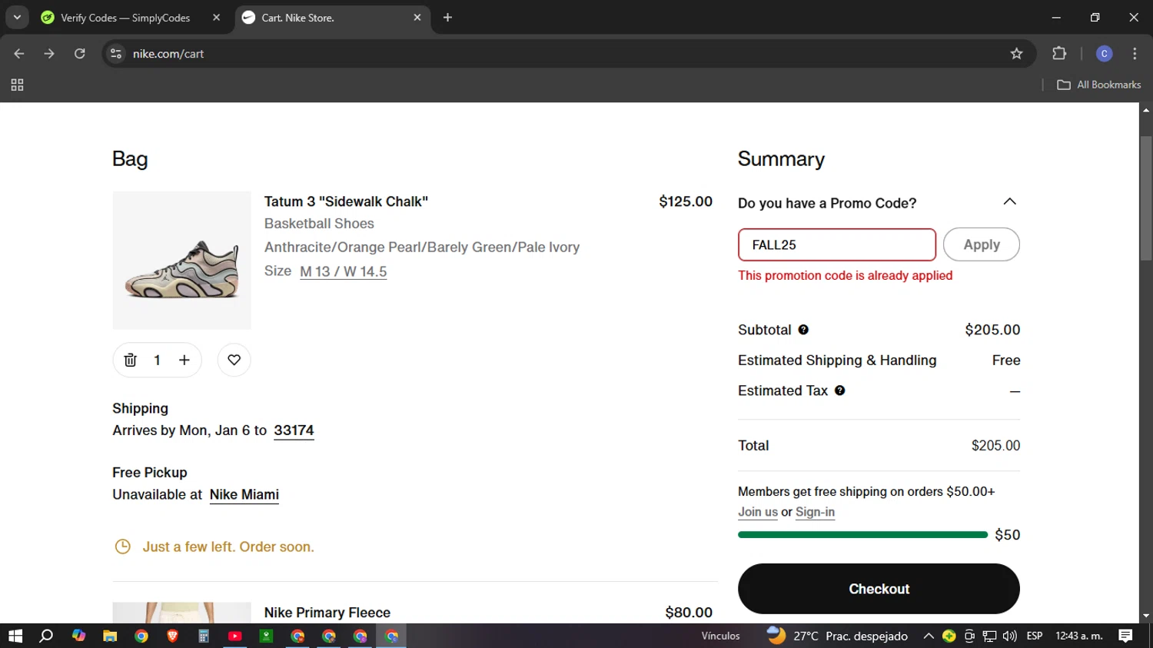Increase Tatum 3 quantity with plus icon
Viewport: 1153px width, 648px height.
pyautogui.click(x=184, y=360)
